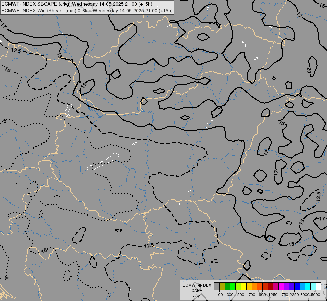Click the legend value 1750
This screenshot has height=301, width=327.
(x=284, y=295)
